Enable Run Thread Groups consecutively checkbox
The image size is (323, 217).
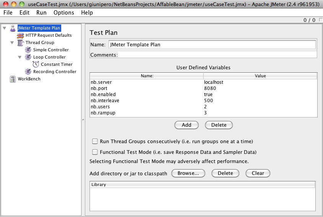coord(95,141)
